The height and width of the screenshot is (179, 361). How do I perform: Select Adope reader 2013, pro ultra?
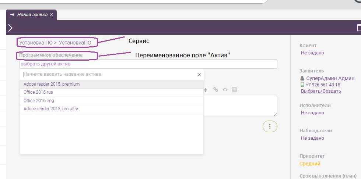point(51,109)
